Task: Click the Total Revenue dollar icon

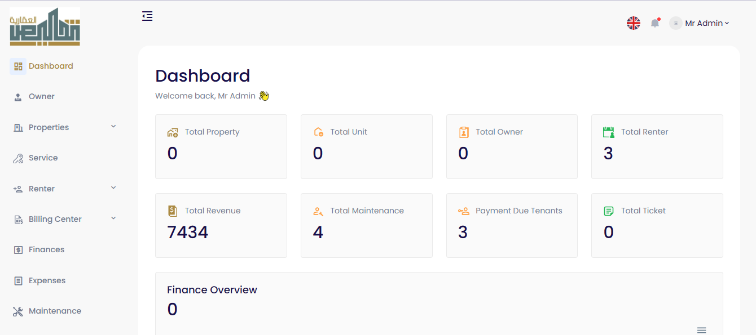Action: pos(172,211)
